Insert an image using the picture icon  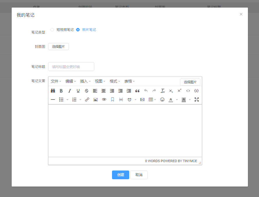coord(95,100)
